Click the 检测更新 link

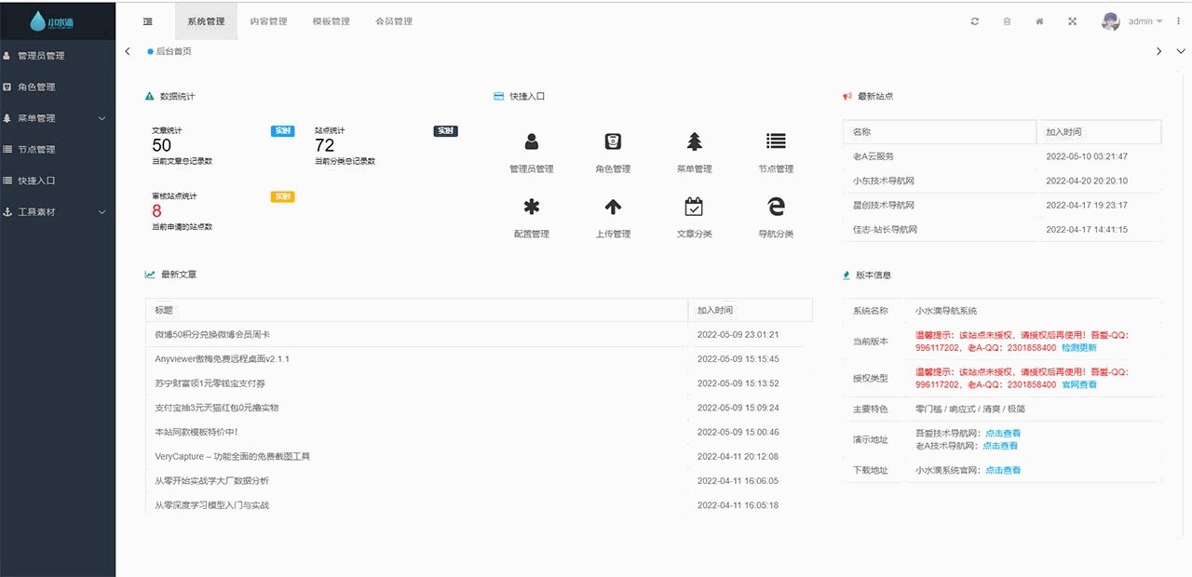[x=1079, y=348]
